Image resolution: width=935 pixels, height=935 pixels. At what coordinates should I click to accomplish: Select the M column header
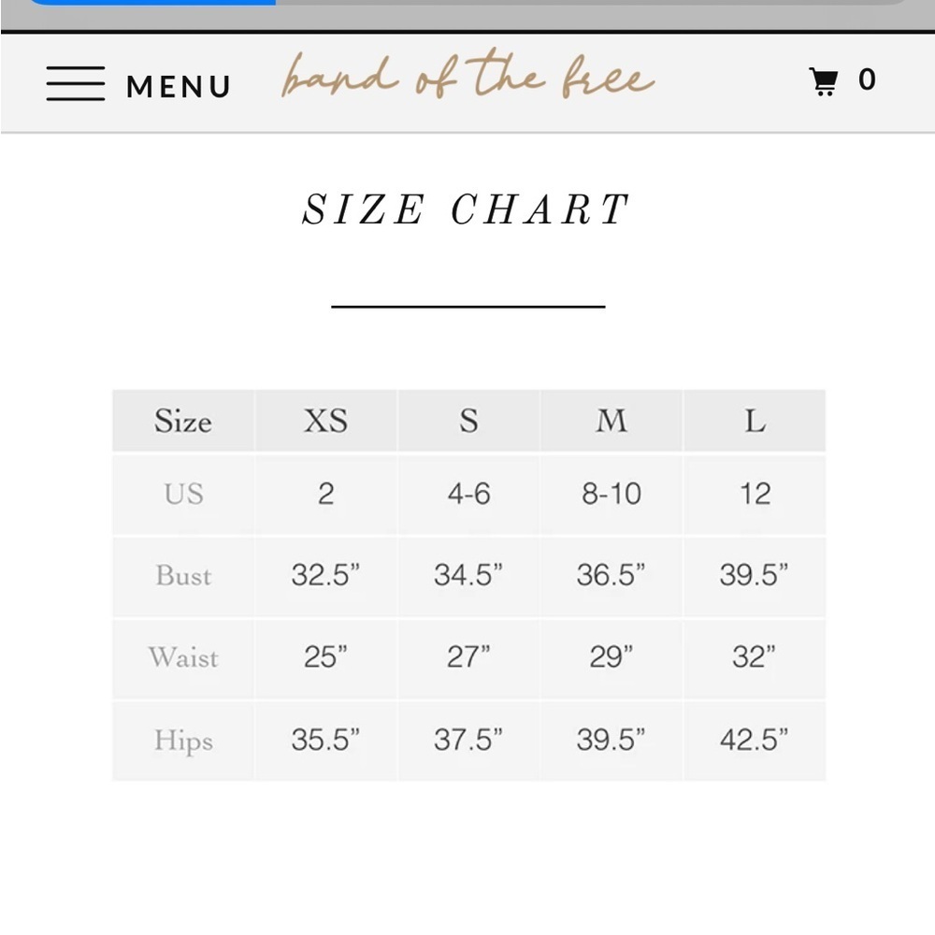tap(611, 421)
